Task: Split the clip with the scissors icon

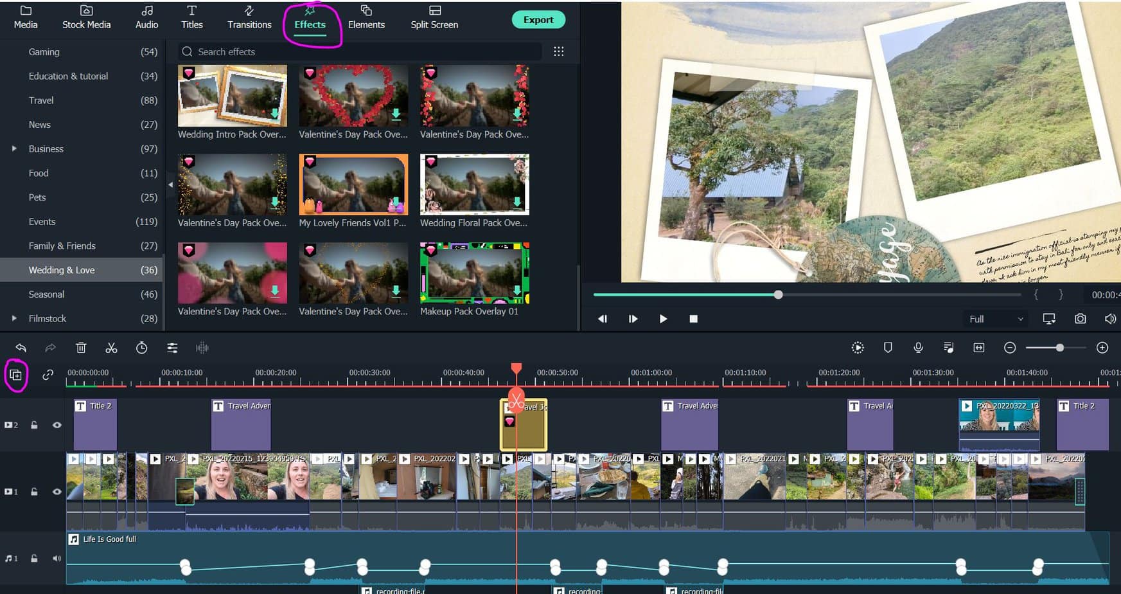Action: click(111, 347)
